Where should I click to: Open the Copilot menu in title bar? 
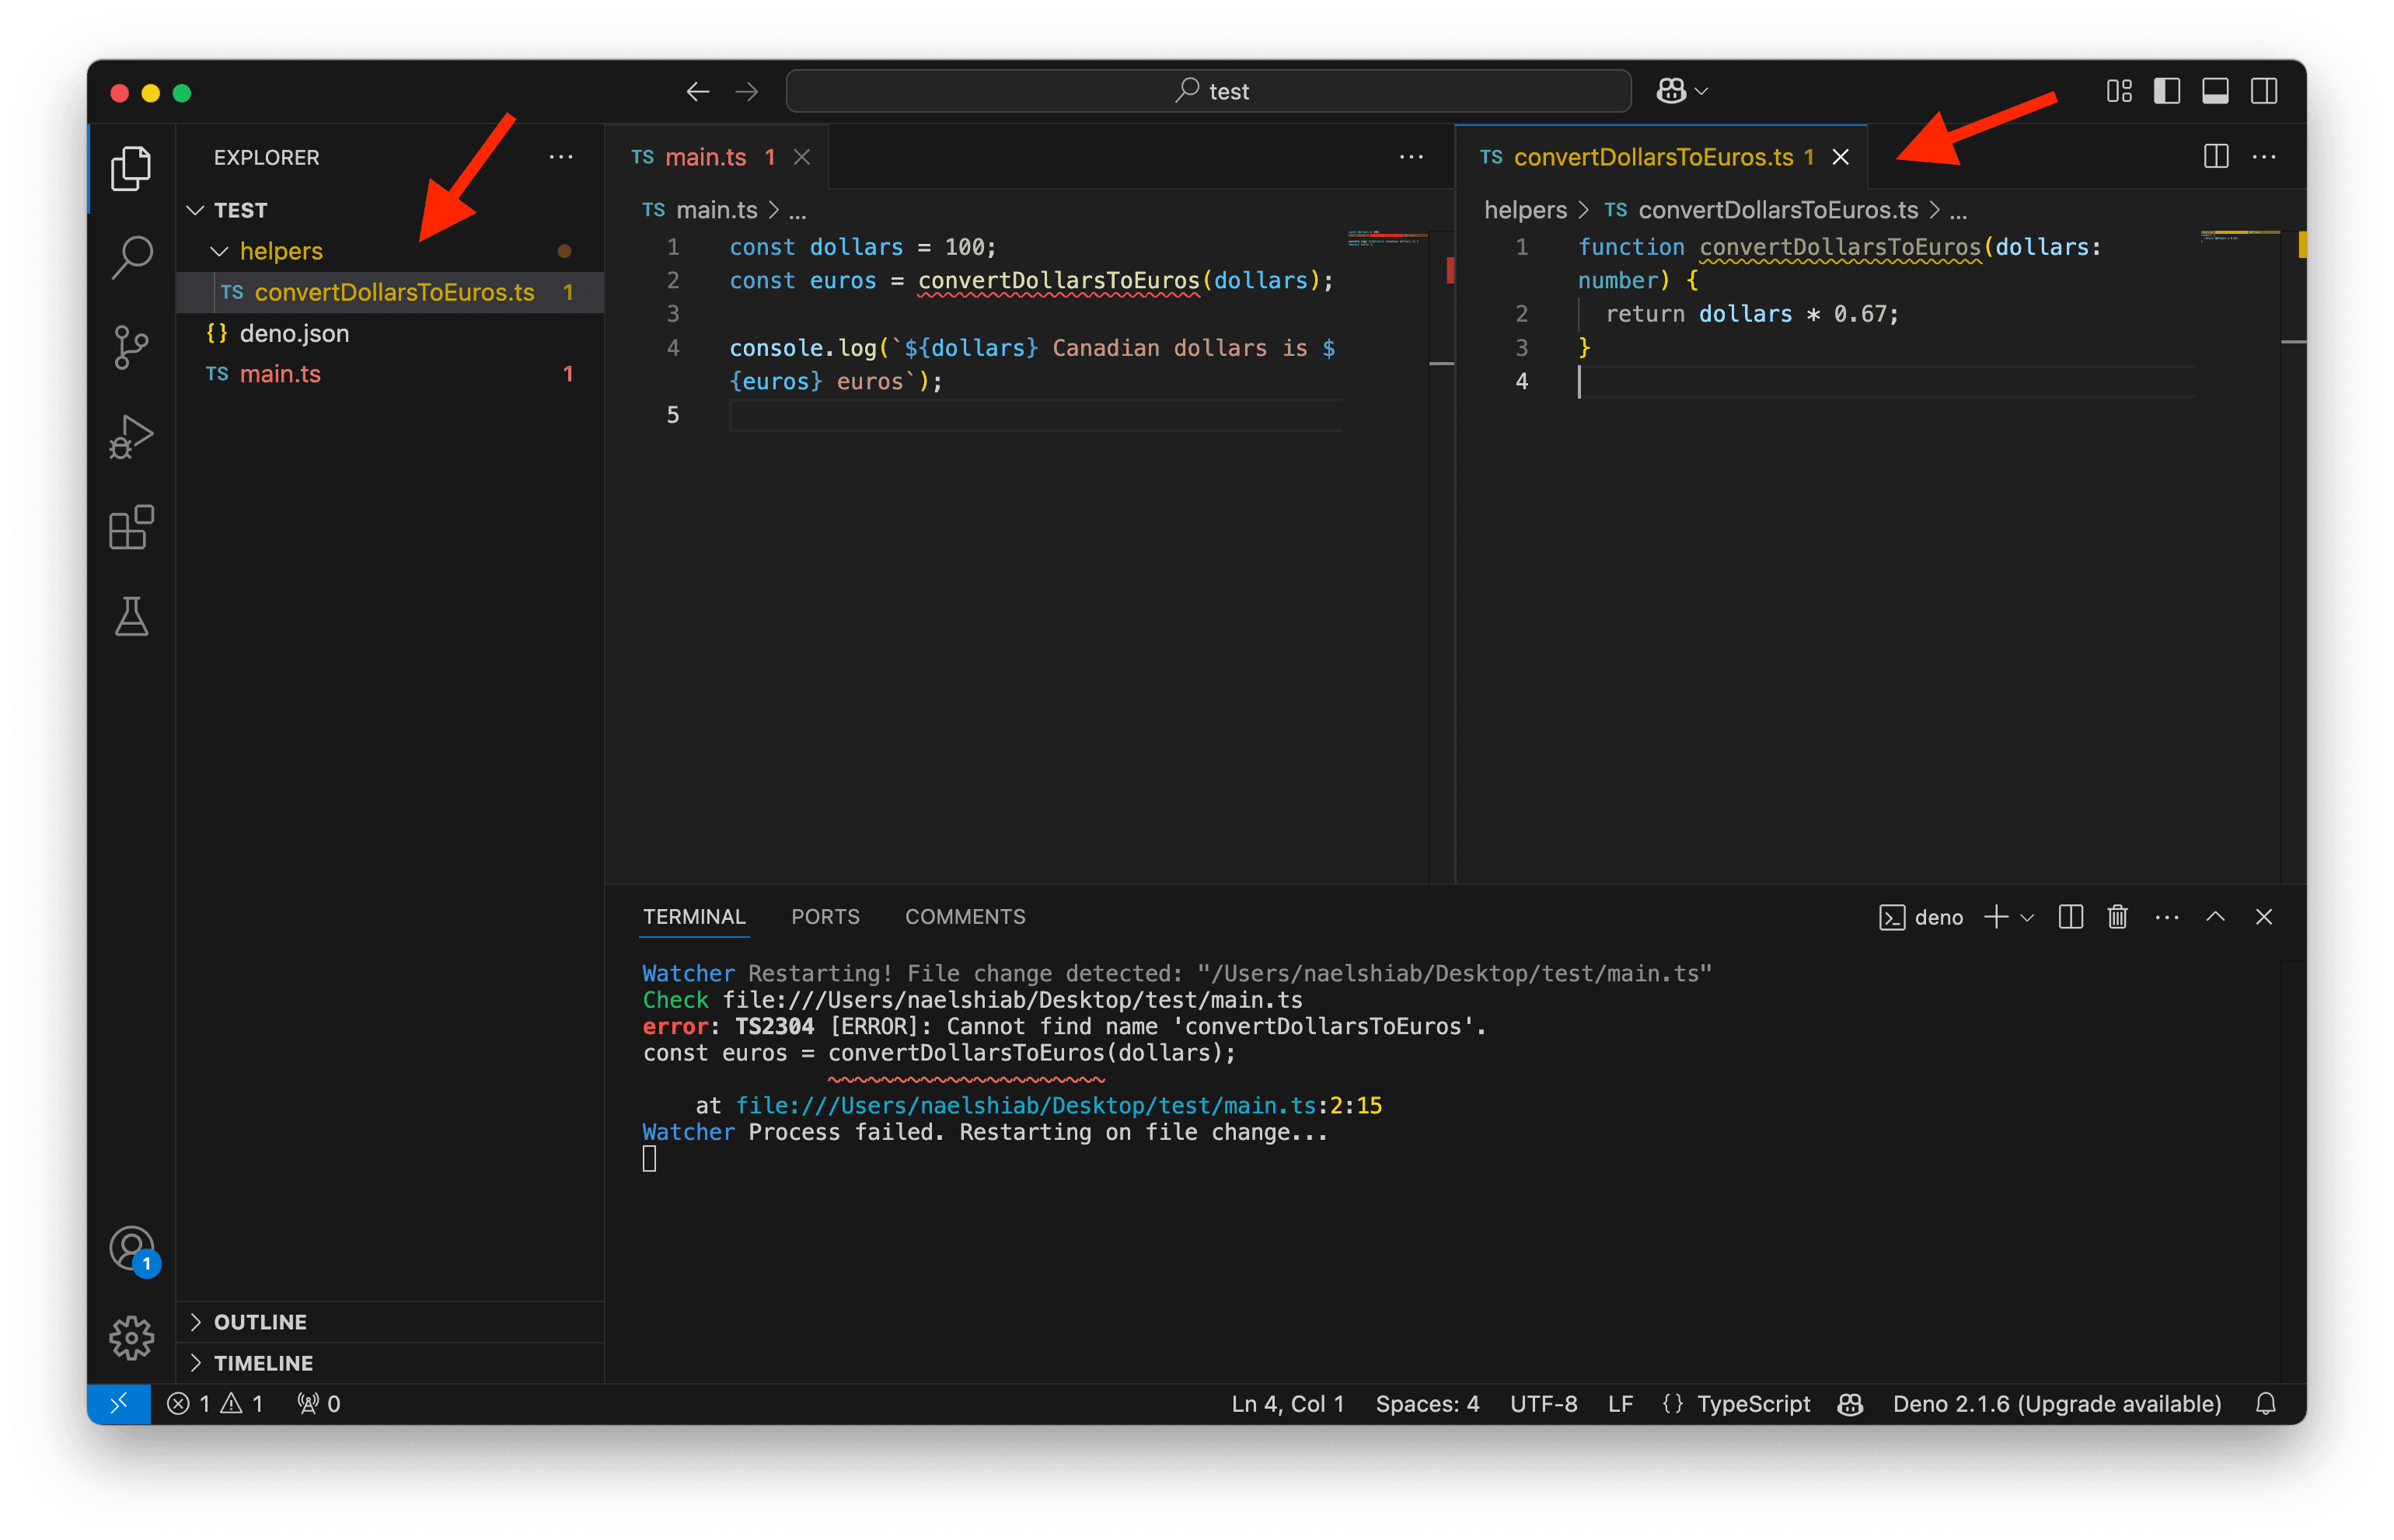tap(1680, 92)
